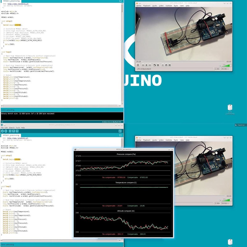Toggle VLC shuffle random playback

(x=170, y=65)
